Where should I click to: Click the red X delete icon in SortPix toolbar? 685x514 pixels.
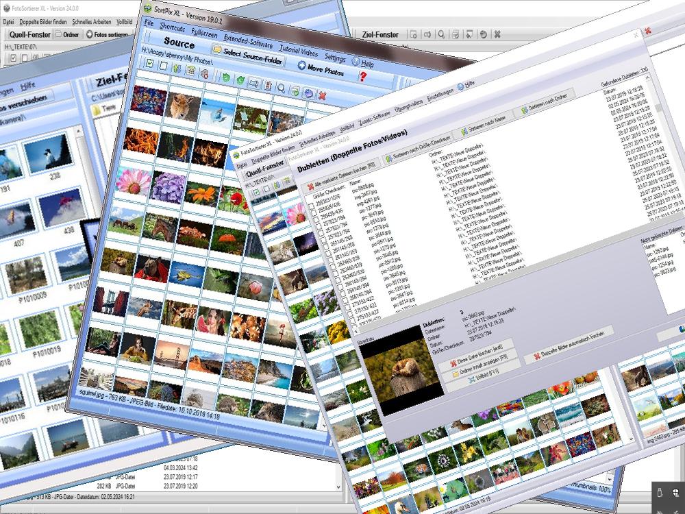[322, 95]
